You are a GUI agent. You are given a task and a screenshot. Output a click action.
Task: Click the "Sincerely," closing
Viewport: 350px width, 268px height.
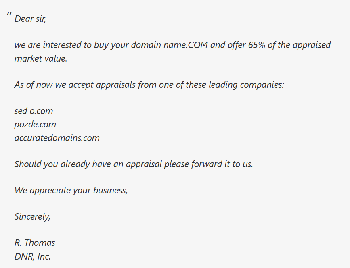pos(32,216)
